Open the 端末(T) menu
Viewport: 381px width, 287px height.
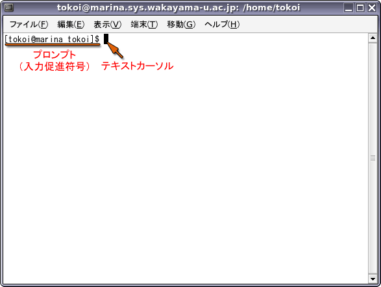click(144, 24)
